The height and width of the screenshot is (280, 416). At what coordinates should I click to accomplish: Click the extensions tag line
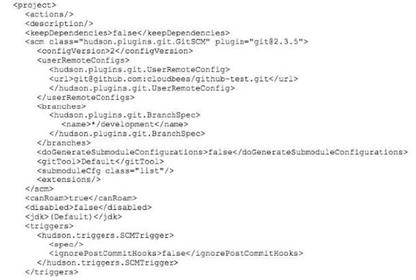pyautogui.click(x=69, y=180)
